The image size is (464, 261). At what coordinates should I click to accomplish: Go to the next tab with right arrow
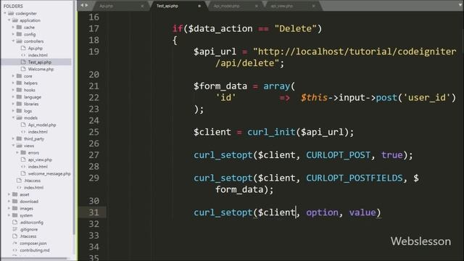(87, 5)
